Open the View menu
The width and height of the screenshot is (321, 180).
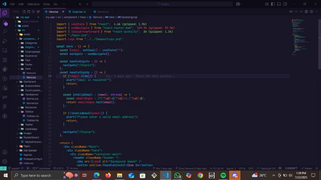pyautogui.click(x=47, y=4)
